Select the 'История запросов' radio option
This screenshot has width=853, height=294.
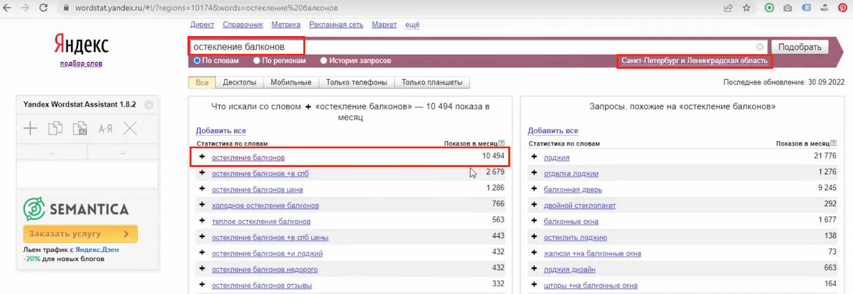(x=324, y=61)
